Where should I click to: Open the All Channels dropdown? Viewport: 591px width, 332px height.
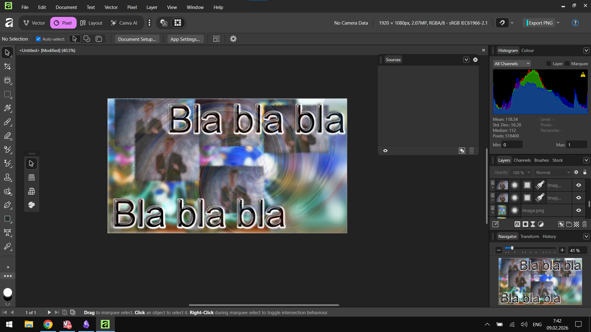tap(512, 64)
